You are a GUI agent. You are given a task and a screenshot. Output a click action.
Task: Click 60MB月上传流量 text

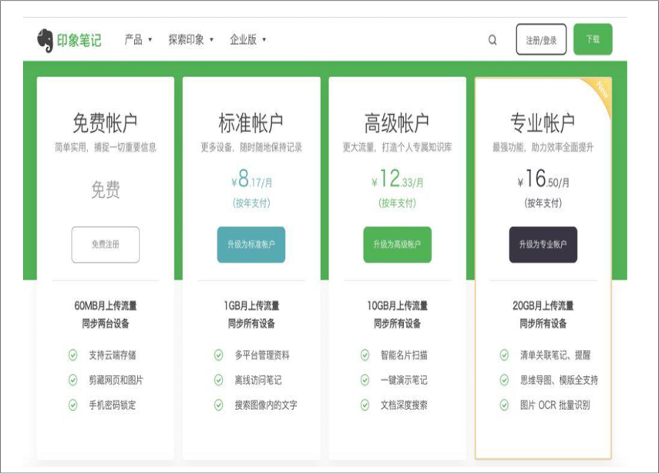(x=106, y=305)
